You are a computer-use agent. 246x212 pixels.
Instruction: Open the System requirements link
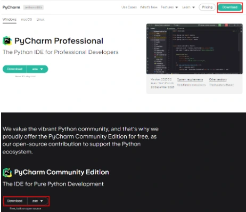click(x=190, y=79)
